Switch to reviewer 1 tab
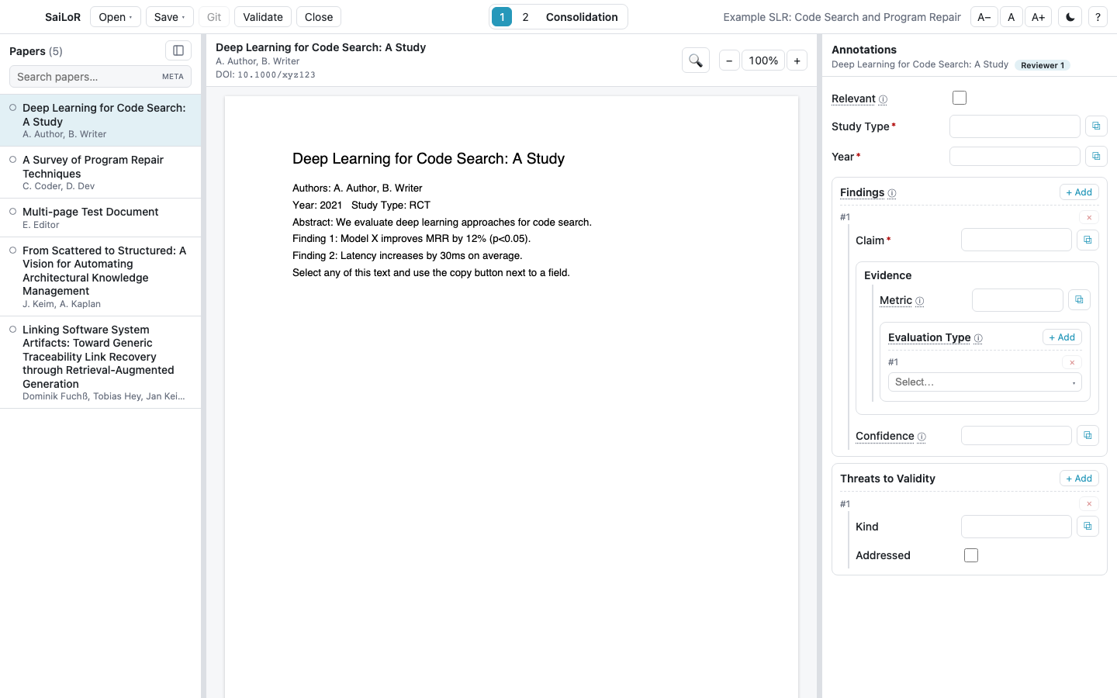Viewport: 1117px width, 698px height. [x=502, y=17]
